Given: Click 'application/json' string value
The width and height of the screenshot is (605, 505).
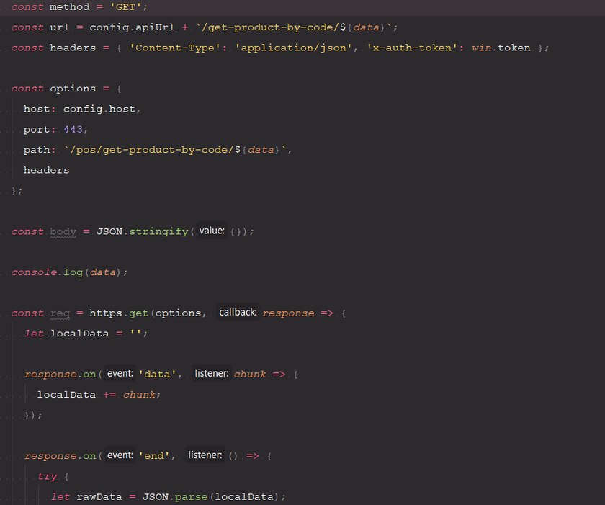Looking at the screenshot, I should [293, 48].
